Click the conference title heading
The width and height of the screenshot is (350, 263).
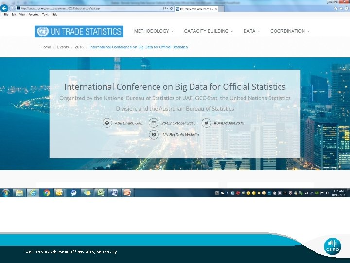pyautogui.click(x=175, y=87)
